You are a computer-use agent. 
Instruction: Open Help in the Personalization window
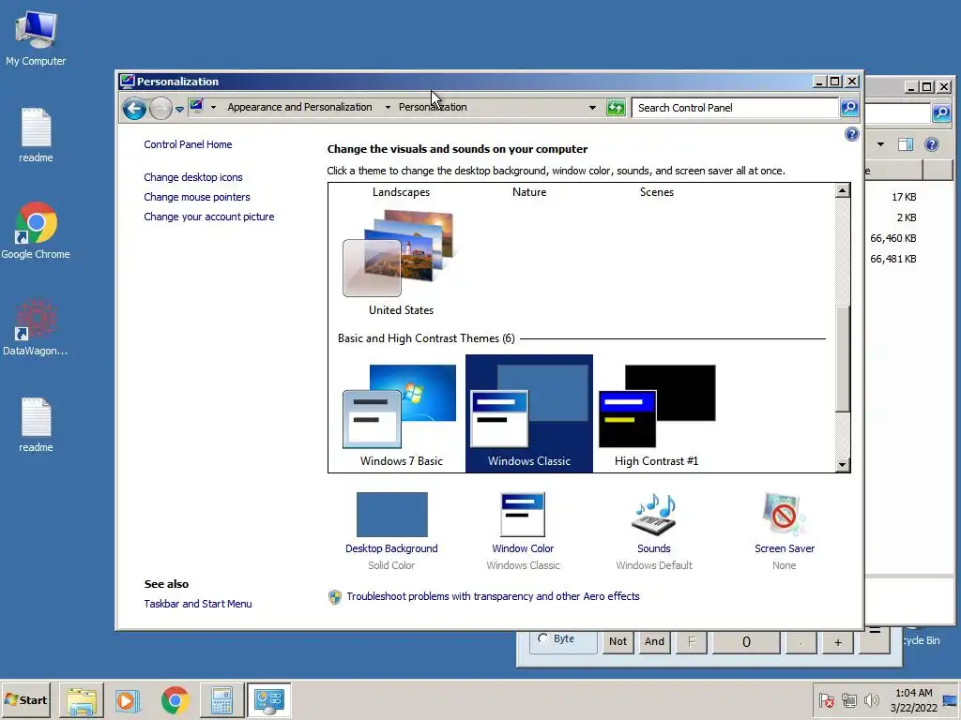[851, 134]
